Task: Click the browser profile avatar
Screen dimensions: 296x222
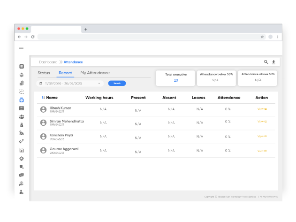Action: pos(270,37)
